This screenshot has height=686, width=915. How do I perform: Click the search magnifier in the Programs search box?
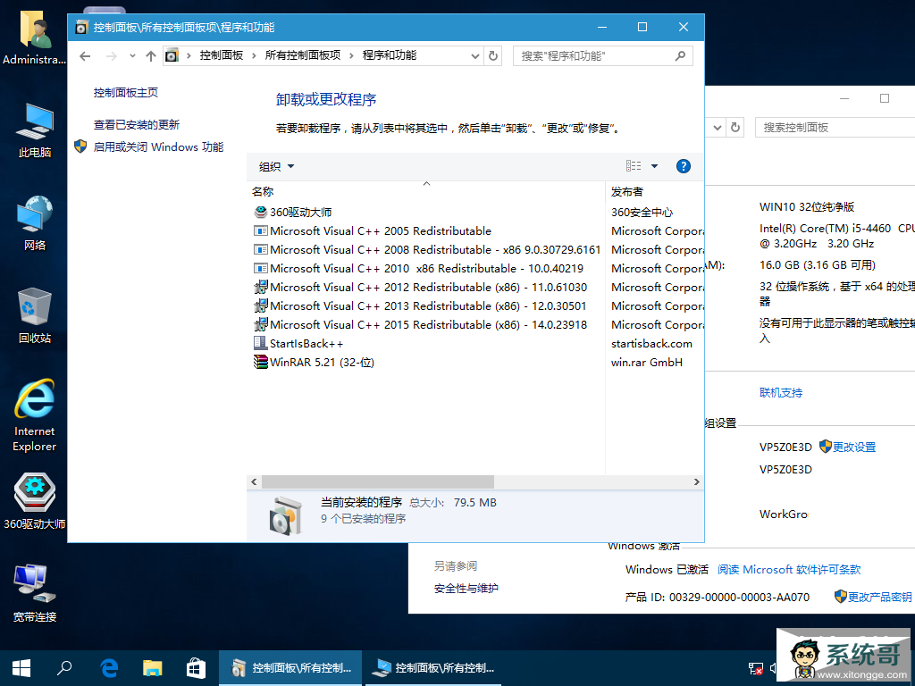point(680,56)
